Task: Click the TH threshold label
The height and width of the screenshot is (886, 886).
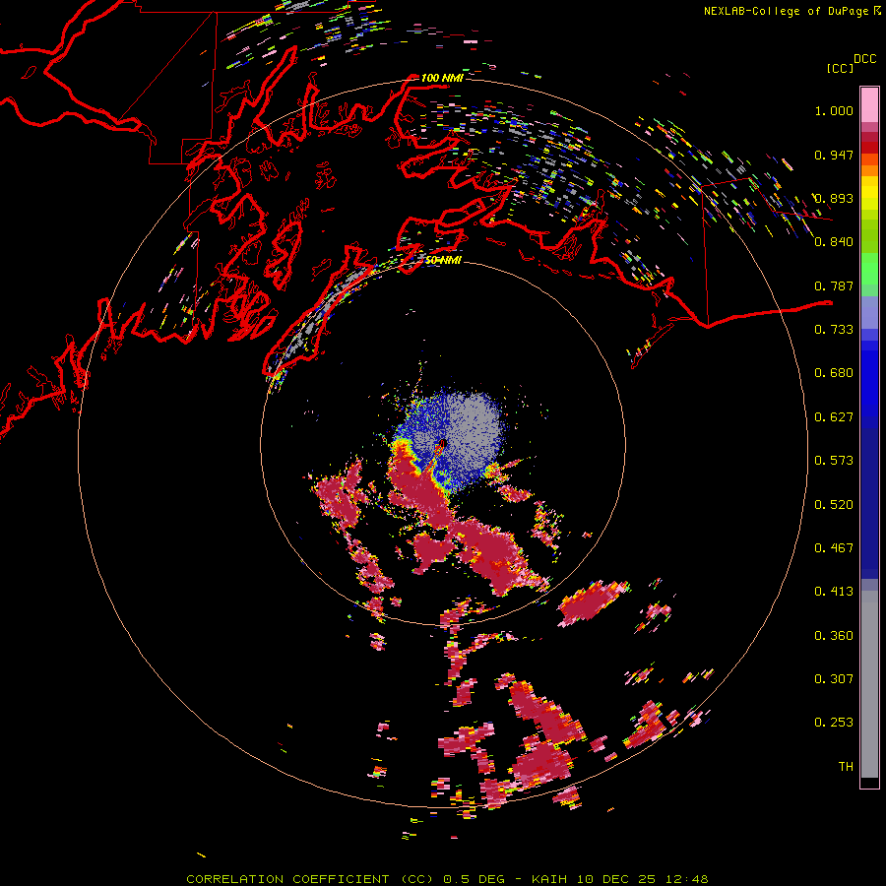Action: click(846, 767)
